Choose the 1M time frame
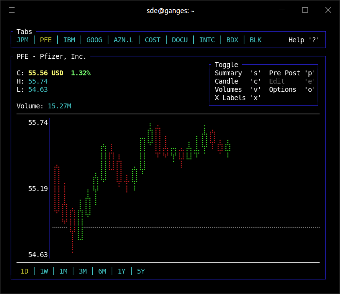Viewport: 340px width, 294px height. click(x=63, y=272)
